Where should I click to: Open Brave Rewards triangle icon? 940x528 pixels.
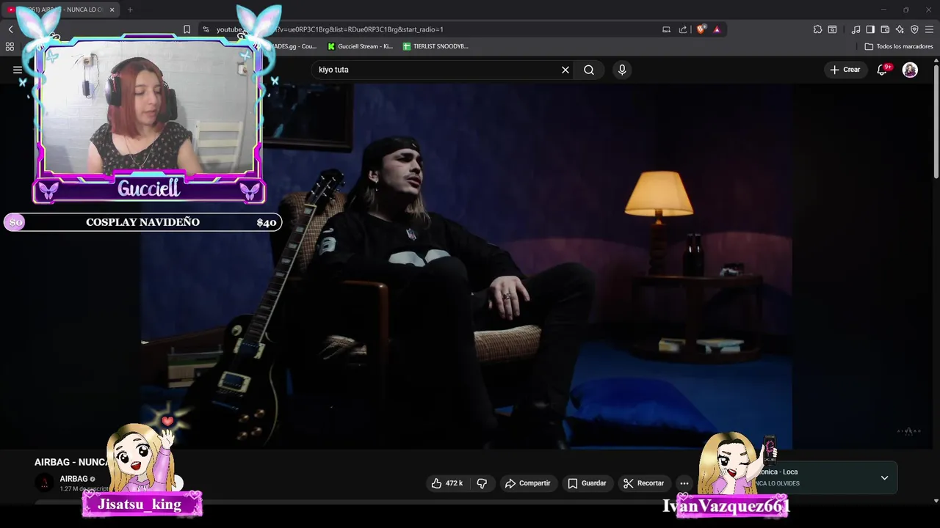tap(717, 29)
